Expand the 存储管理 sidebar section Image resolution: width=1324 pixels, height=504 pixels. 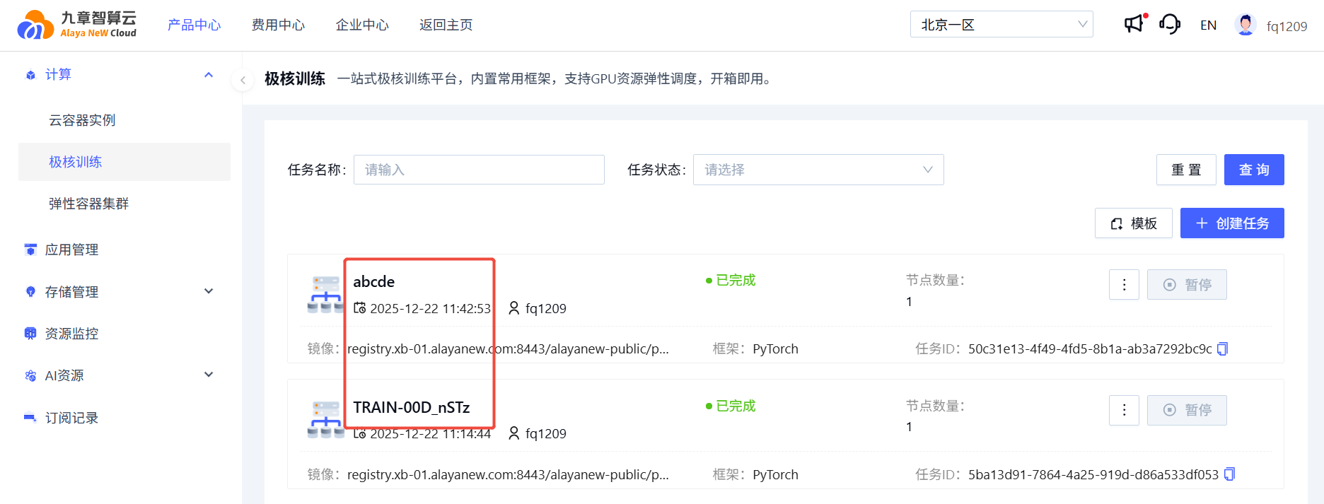coord(209,291)
